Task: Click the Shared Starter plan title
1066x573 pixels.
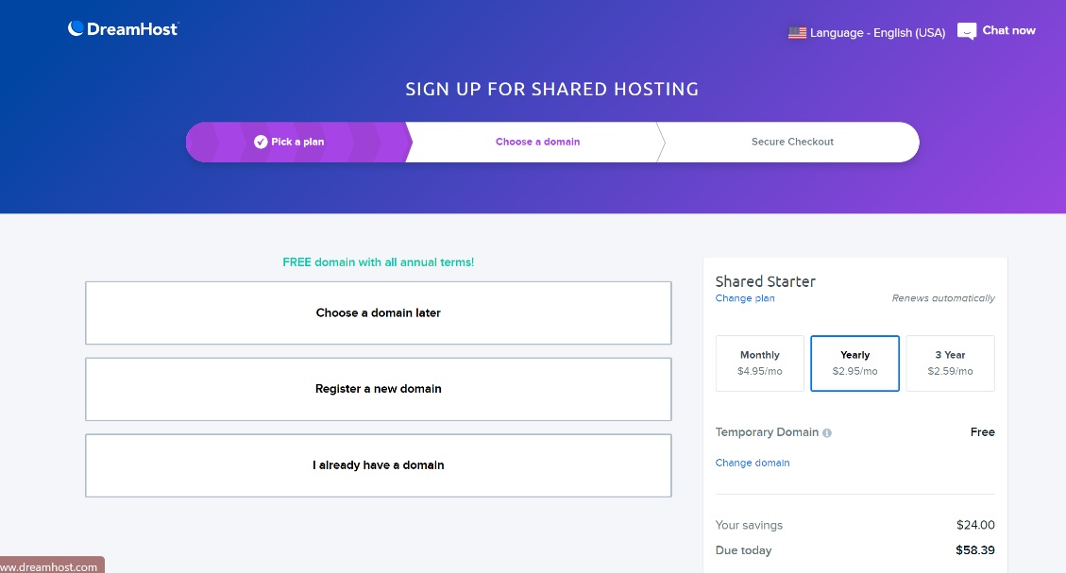Action: coord(765,280)
